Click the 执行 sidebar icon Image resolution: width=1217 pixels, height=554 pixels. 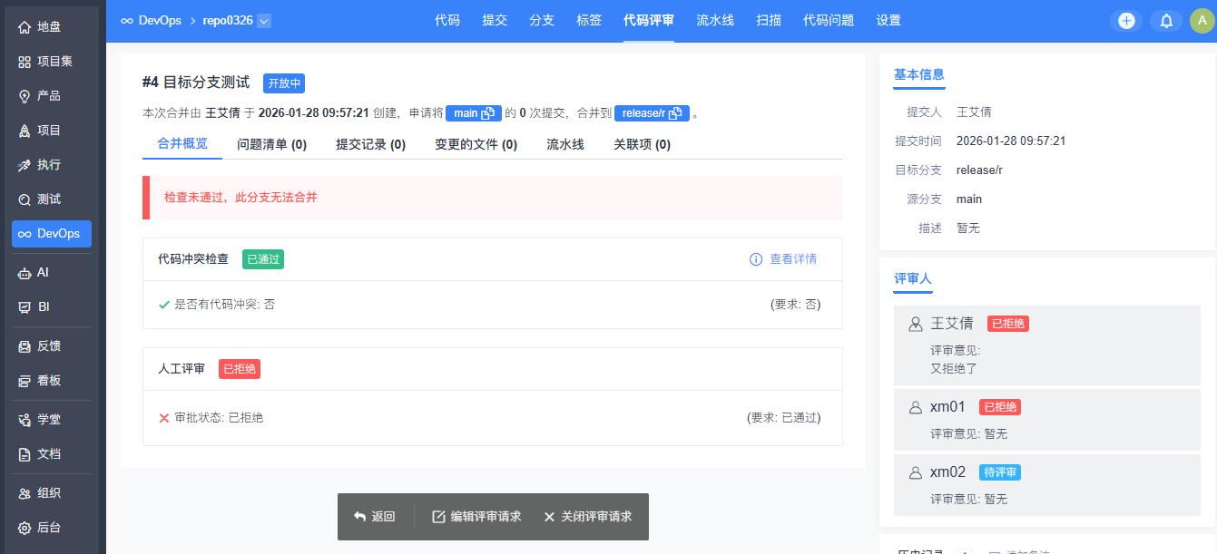coord(25,165)
